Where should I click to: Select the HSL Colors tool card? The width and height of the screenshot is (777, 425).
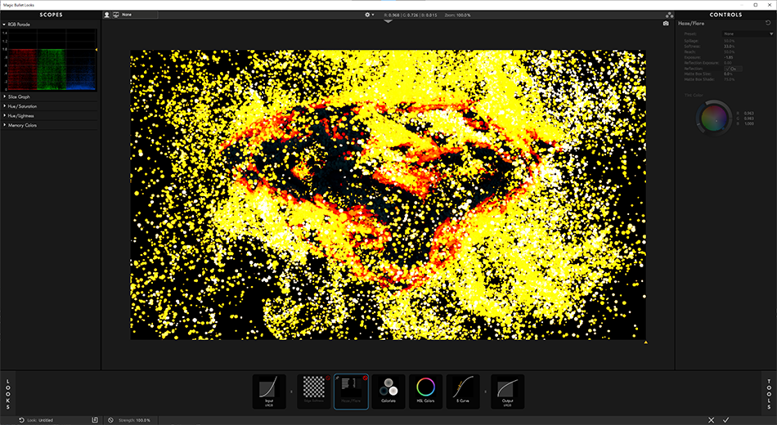(425, 391)
